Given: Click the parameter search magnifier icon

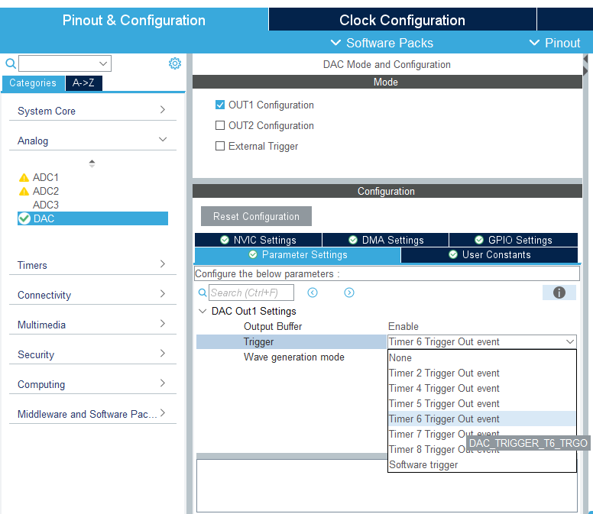Looking at the screenshot, I should (x=203, y=293).
